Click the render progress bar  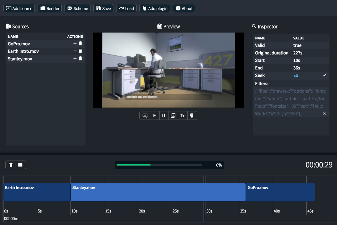[159, 165]
